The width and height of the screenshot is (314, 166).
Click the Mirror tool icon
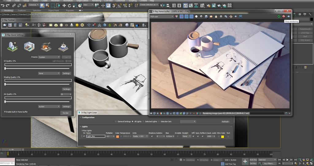163,6
